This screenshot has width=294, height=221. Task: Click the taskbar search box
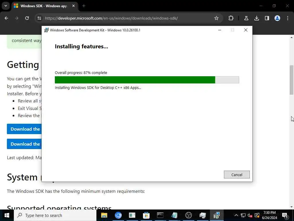pyautogui.click(x=55, y=215)
